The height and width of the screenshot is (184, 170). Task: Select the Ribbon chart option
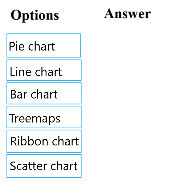tap(44, 142)
